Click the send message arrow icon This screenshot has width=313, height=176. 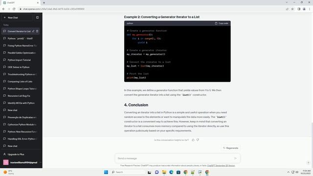(x=236, y=158)
